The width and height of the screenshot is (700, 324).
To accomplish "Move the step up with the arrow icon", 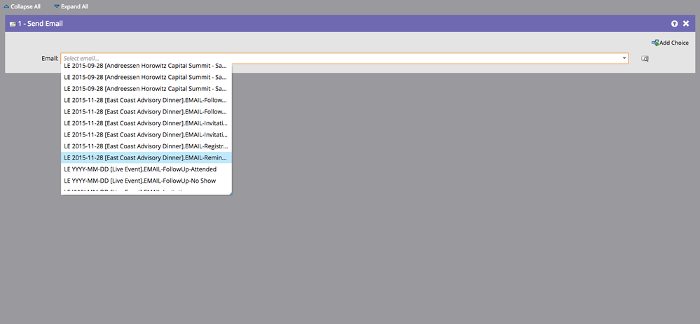I will [x=674, y=24].
